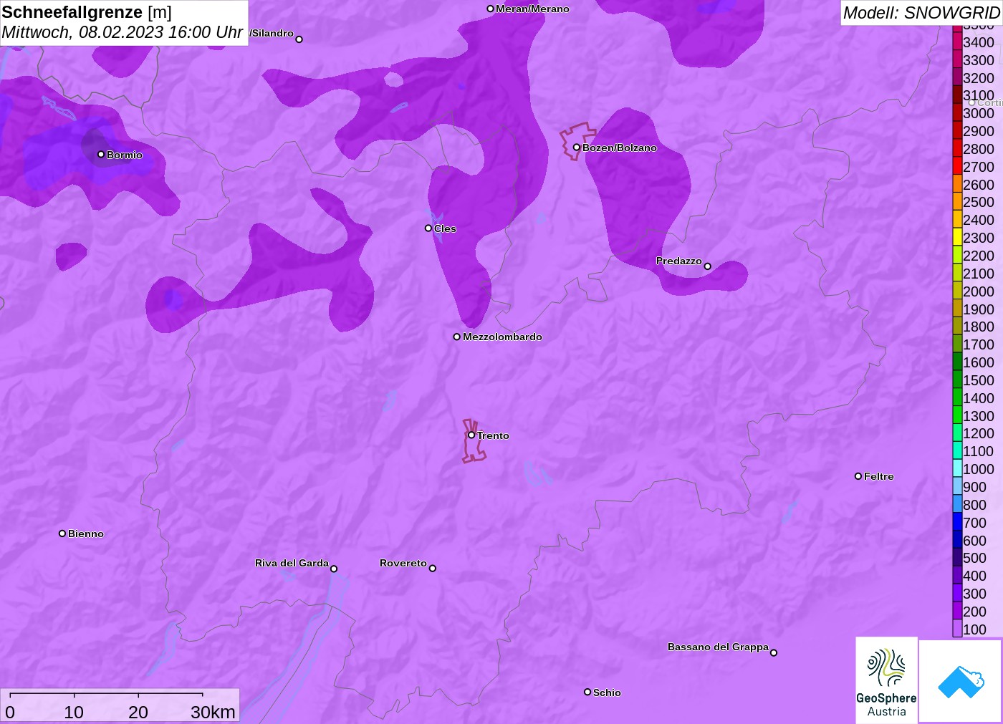This screenshot has height=724, width=1003.
Task: Click the Riva del Garda marker
Action: point(334,569)
